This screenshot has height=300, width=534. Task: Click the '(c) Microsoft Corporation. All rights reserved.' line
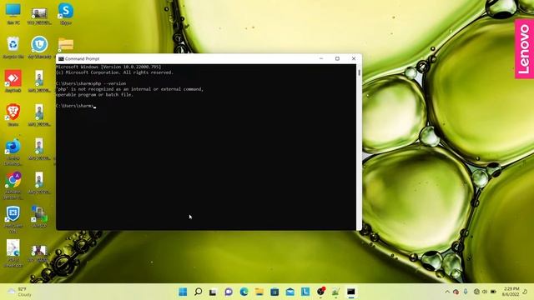click(115, 72)
